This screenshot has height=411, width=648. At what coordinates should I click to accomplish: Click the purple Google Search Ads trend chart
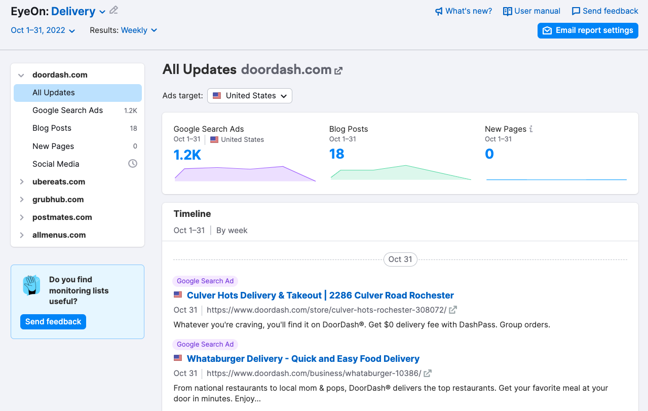coord(245,173)
